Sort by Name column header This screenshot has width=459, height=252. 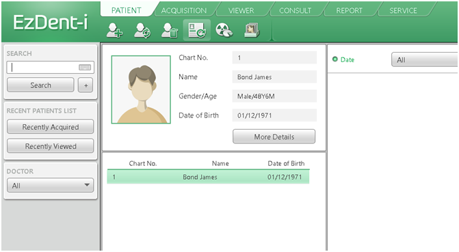pos(220,163)
